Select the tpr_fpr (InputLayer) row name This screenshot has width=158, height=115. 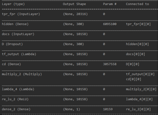[x=21, y=14]
